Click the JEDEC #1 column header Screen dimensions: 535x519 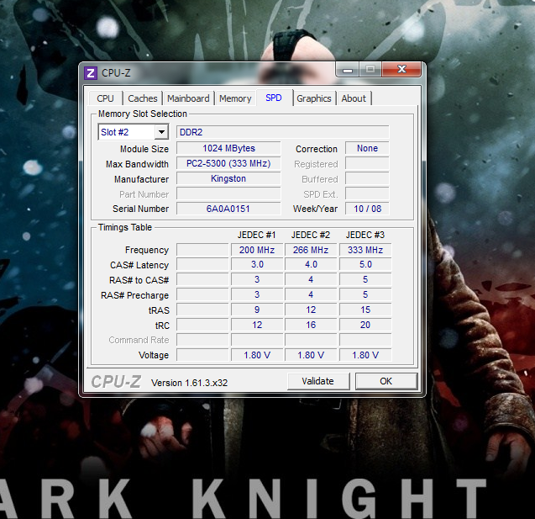point(257,235)
